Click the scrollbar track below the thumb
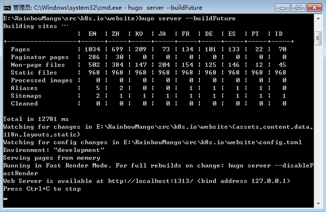The width and height of the screenshot is (326, 212). click(x=318, y=122)
